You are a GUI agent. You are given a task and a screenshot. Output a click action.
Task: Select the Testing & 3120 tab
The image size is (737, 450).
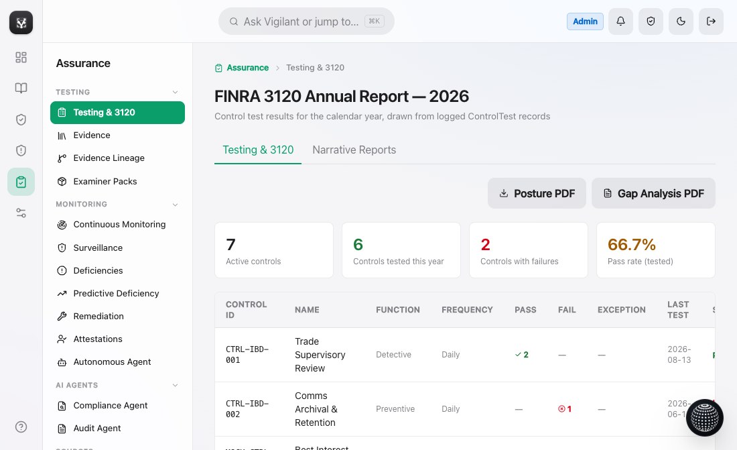[257, 150]
